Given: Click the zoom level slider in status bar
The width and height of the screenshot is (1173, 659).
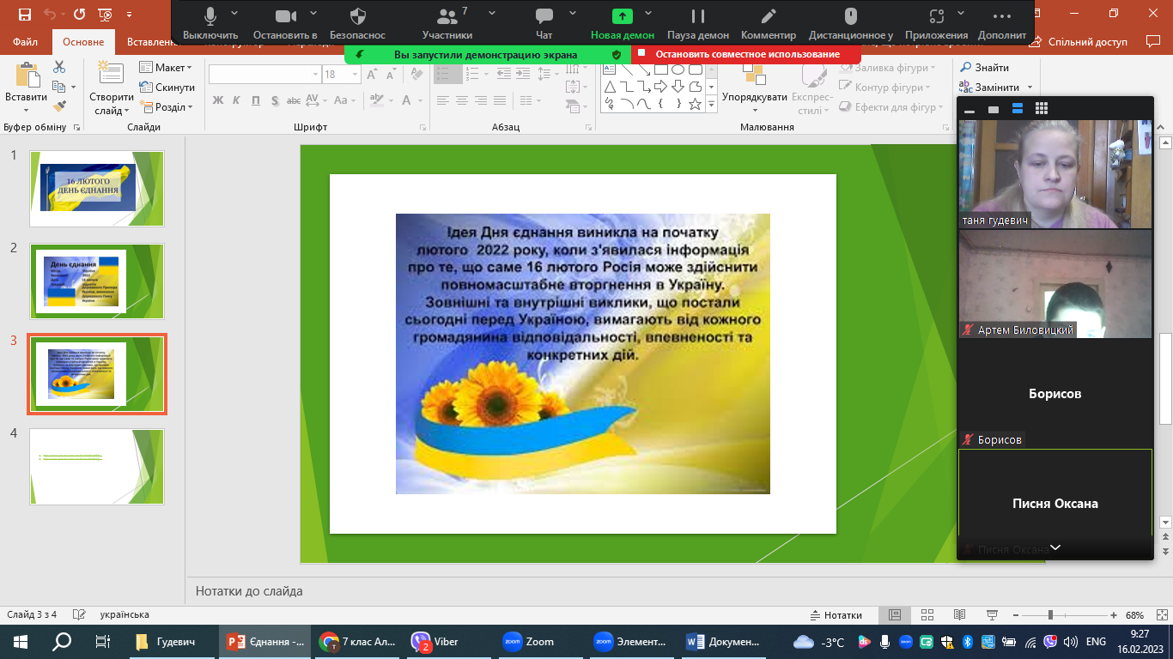Looking at the screenshot, I should (x=1050, y=615).
